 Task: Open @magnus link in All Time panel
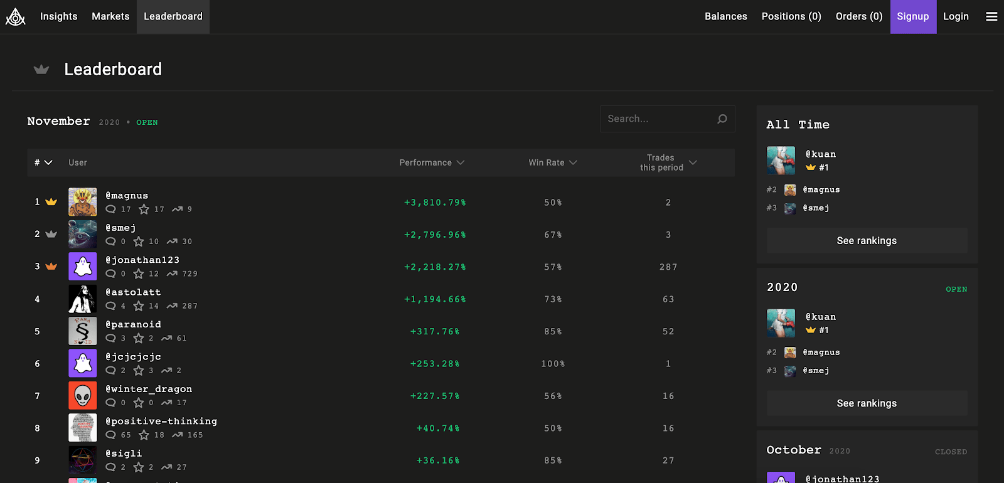821,189
